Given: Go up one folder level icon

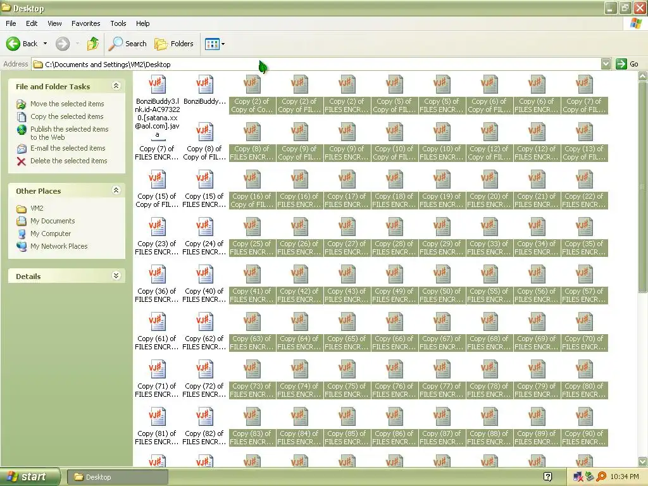Looking at the screenshot, I should pos(92,44).
